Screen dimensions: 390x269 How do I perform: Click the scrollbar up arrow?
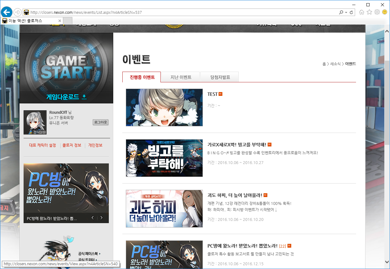click(387, 30)
